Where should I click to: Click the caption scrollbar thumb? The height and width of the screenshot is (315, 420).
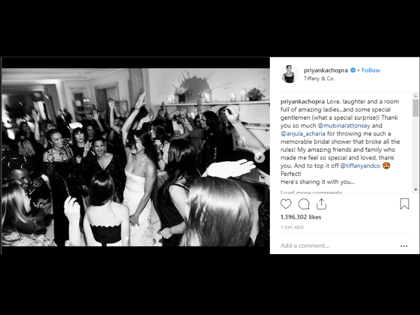coord(416,108)
